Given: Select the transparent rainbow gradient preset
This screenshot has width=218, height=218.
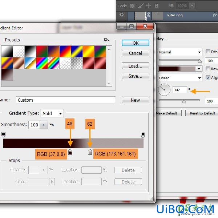Looking at the screenshot, I should tap(54, 63).
